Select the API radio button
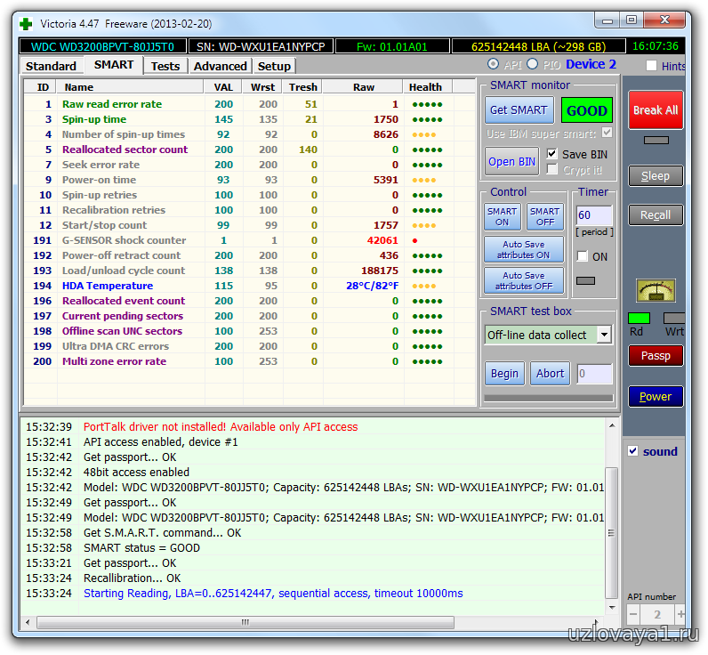Viewport: 708px width, 655px height. pyautogui.click(x=493, y=64)
